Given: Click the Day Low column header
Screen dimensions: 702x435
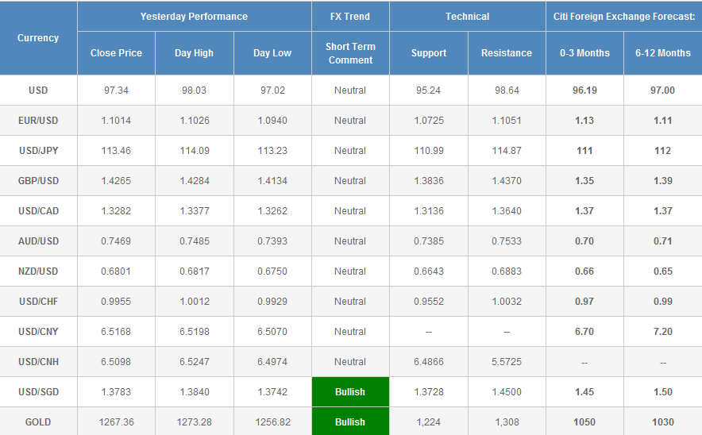Looking at the screenshot, I should 272,53.
